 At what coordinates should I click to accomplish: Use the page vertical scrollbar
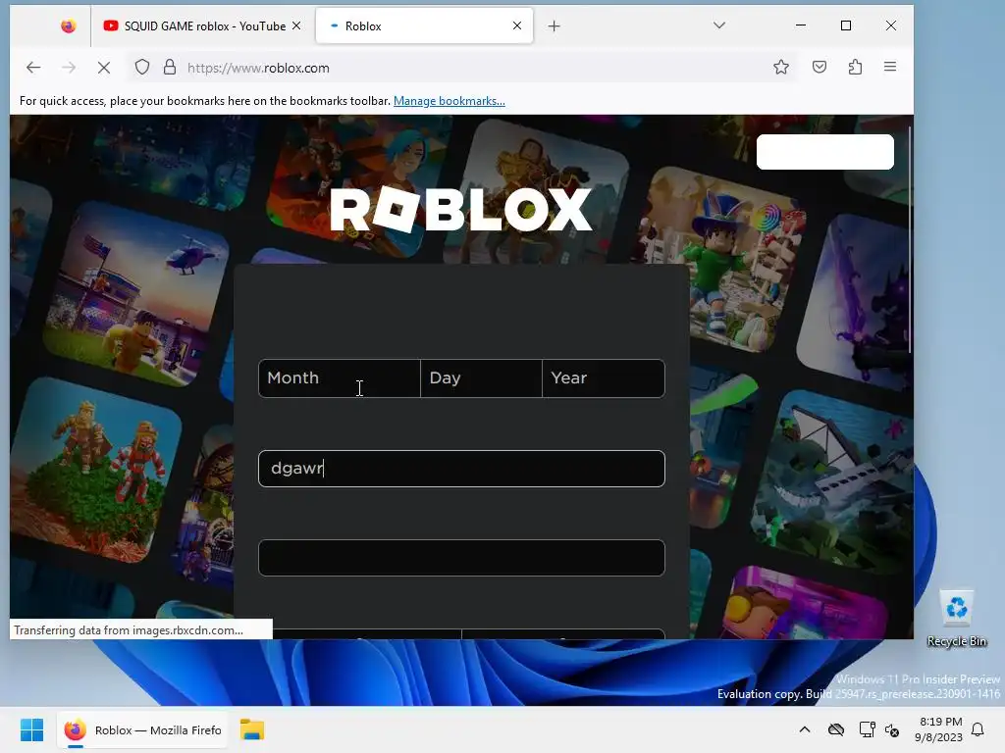click(910, 240)
